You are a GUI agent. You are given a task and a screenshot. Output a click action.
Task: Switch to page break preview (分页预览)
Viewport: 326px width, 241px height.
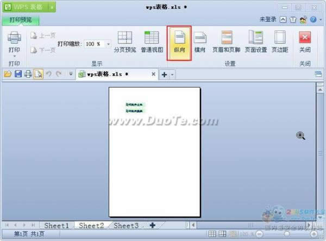(125, 42)
